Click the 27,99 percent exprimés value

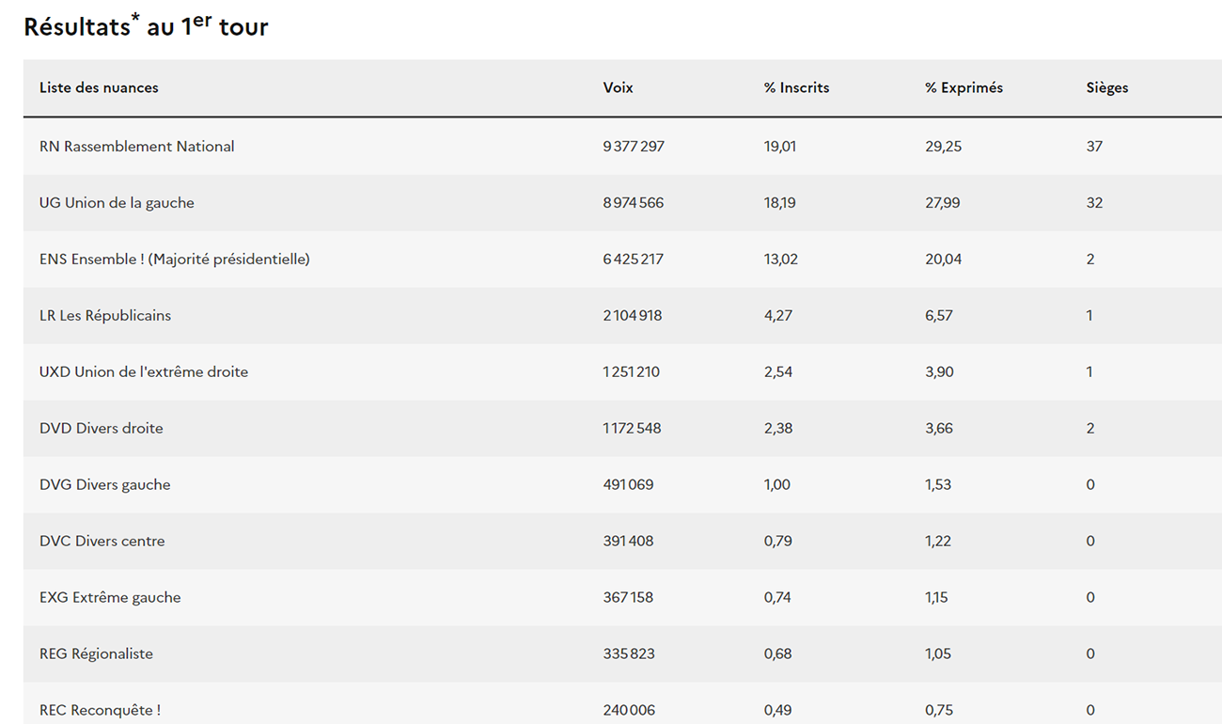pyautogui.click(x=942, y=202)
